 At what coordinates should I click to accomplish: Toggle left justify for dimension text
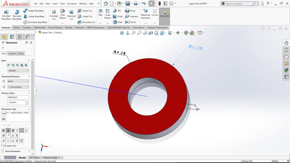(3, 130)
